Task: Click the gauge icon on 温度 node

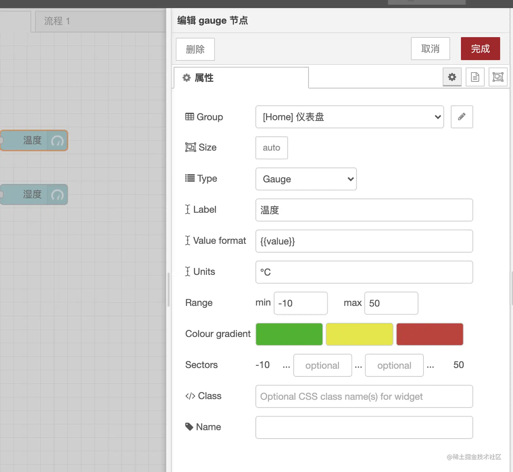Action: [57, 140]
